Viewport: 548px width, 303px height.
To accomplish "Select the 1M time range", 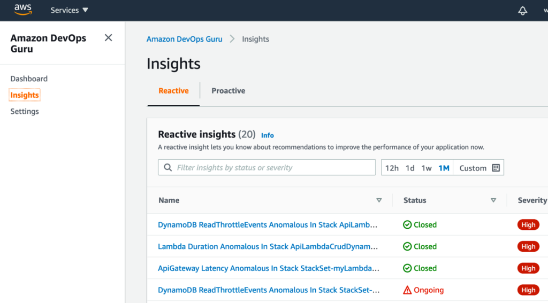I will 444,168.
